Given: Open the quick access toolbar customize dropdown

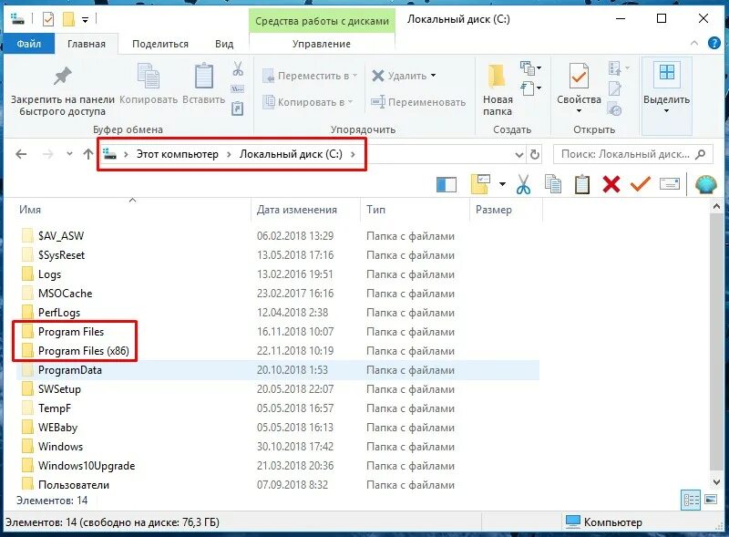Looking at the screenshot, I should coord(85,19).
